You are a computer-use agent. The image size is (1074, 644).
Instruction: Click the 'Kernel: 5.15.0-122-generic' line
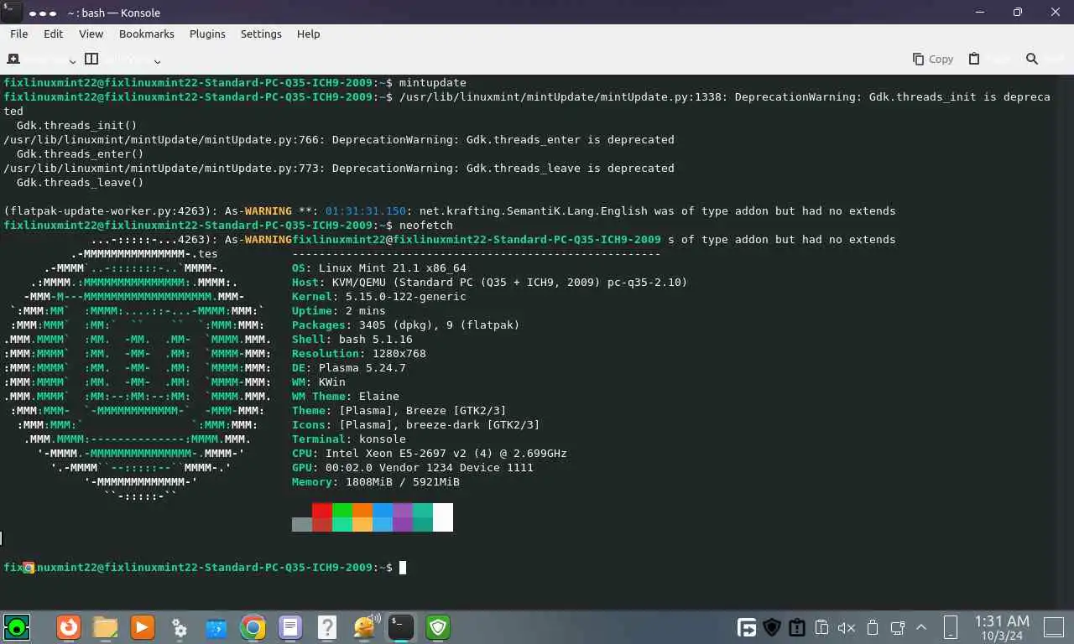379,297
